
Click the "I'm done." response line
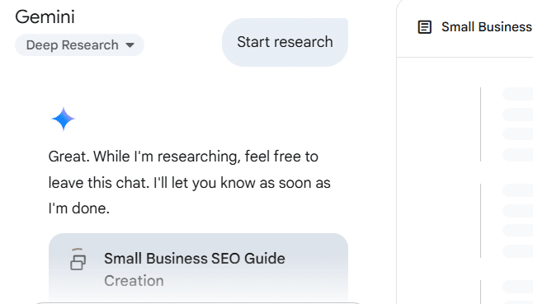pos(79,208)
